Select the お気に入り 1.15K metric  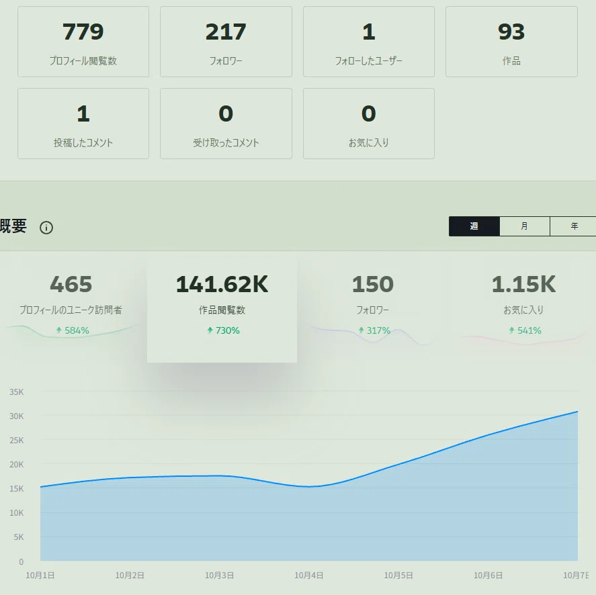click(x=523, y=306)
